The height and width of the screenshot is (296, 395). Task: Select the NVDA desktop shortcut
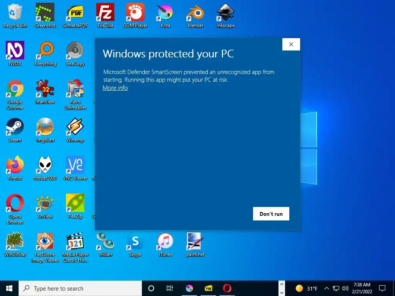[x=15, y=53]
